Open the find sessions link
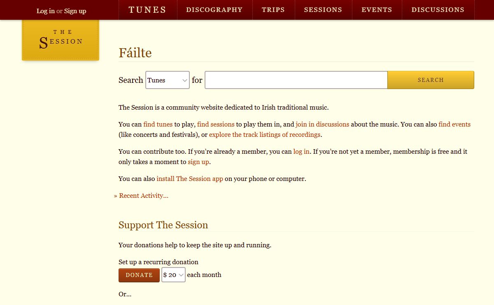The image size is (494, 305). pos(216,124)
